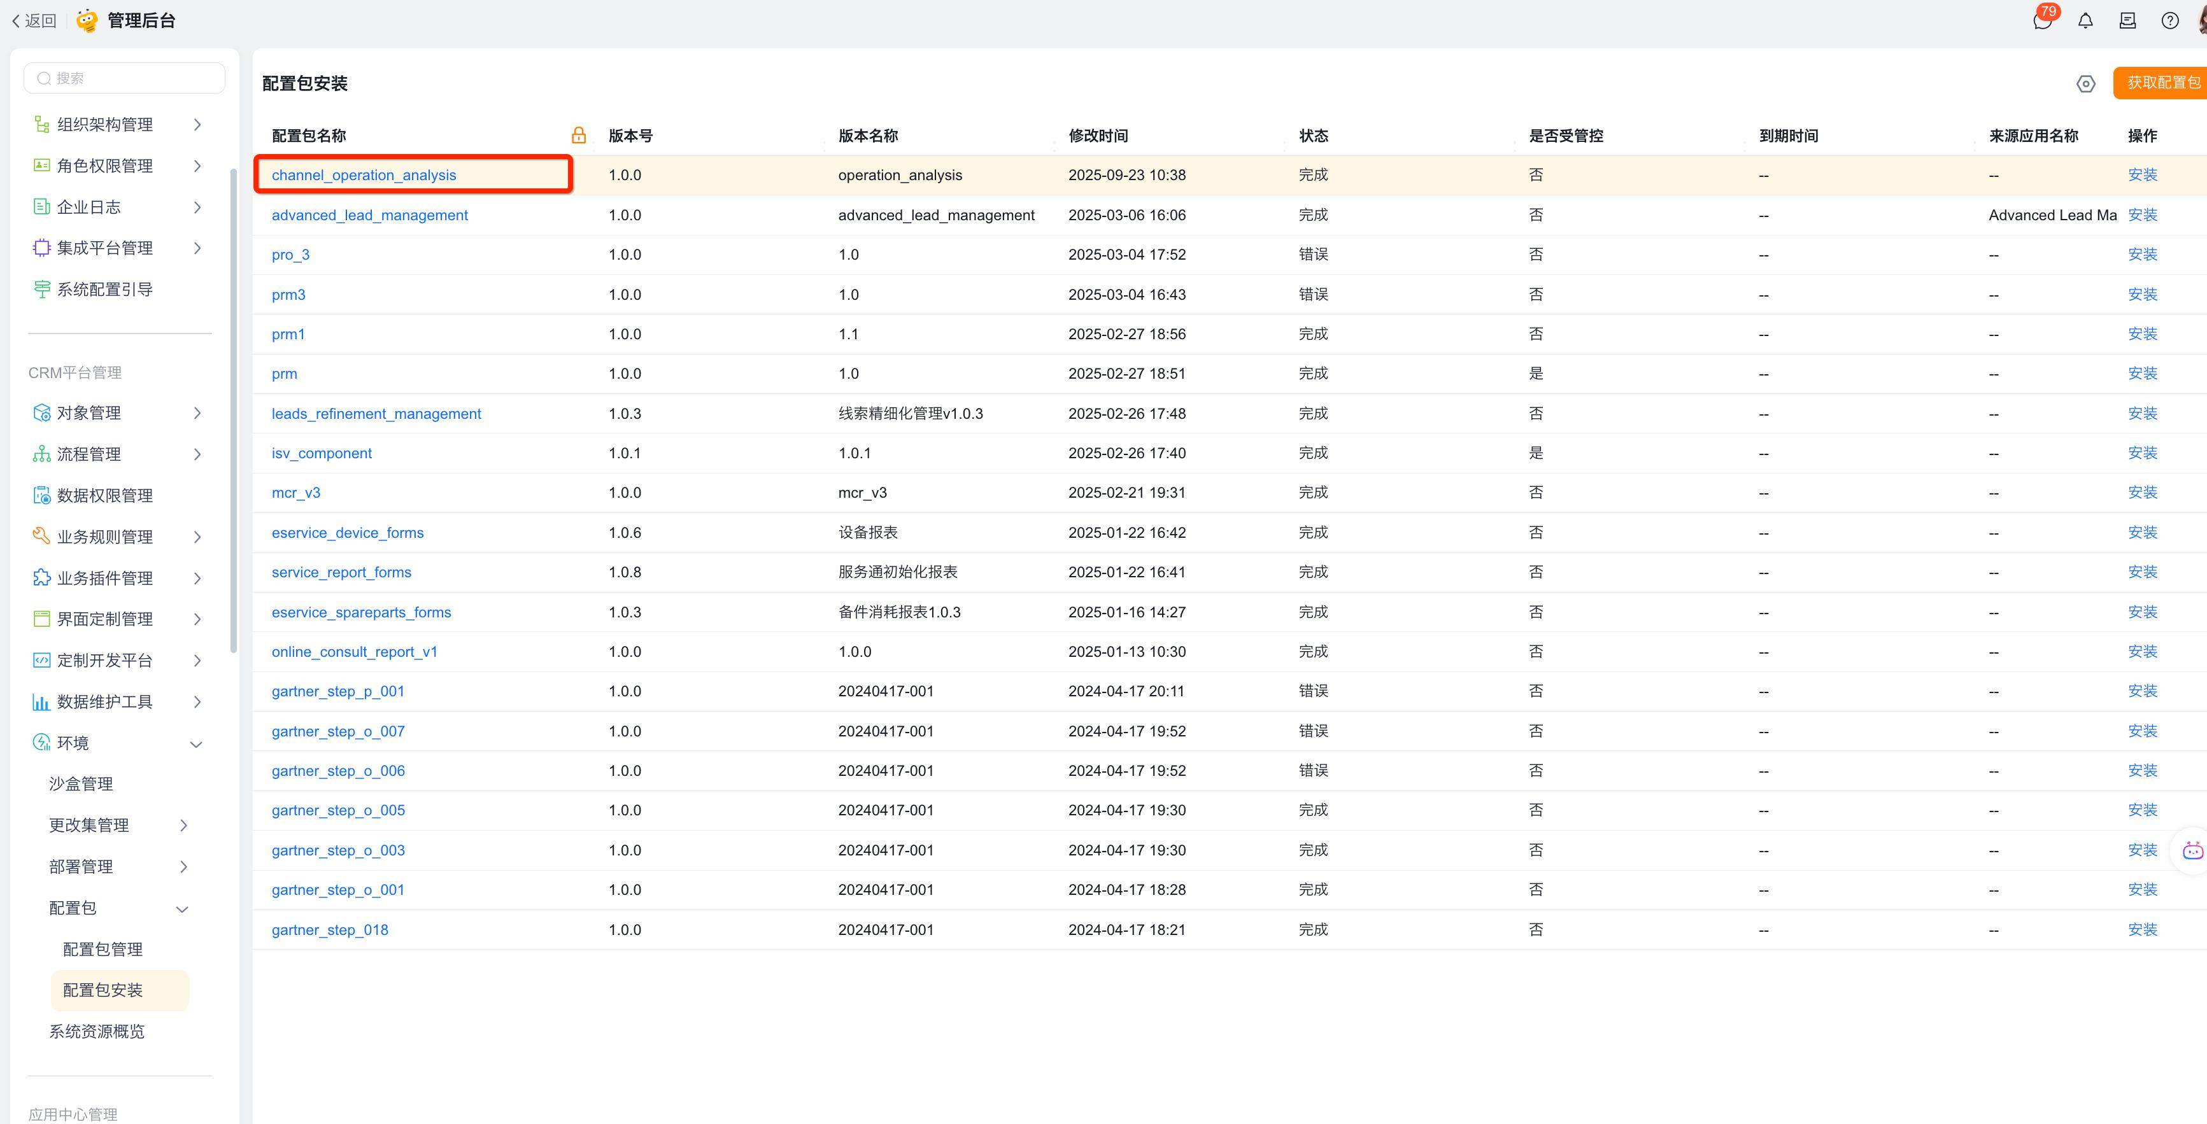
Task: Click the notification bell icon
Action: [x=2085, y=20]
